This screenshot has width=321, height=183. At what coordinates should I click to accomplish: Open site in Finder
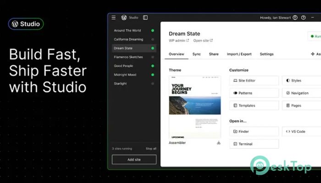254,132
